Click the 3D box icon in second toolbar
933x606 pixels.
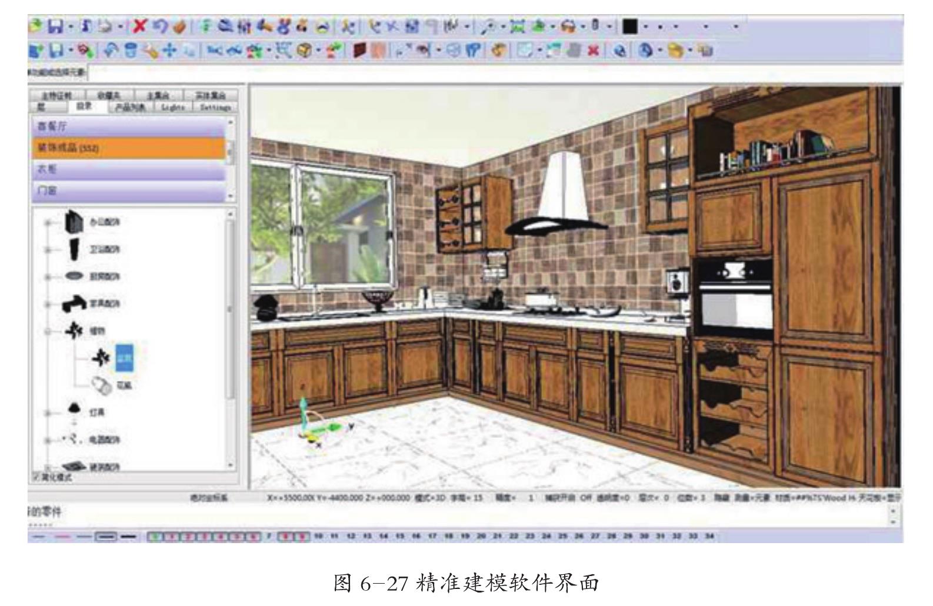[x=305, y=51]
